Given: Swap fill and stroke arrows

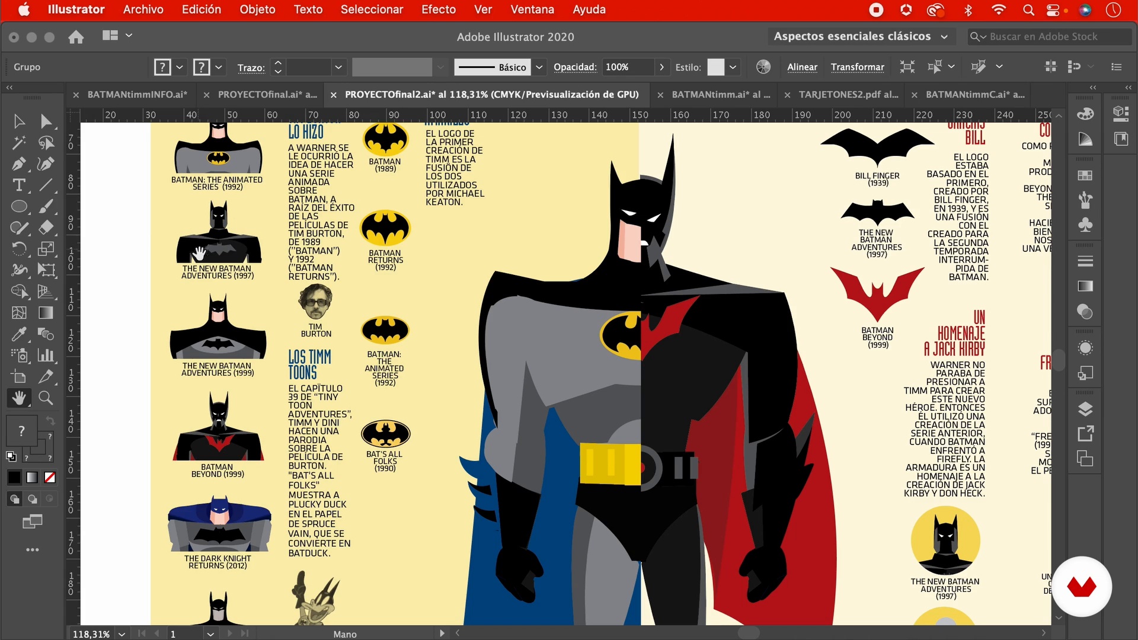Looking at the screenshot, I should click(50, 421).
